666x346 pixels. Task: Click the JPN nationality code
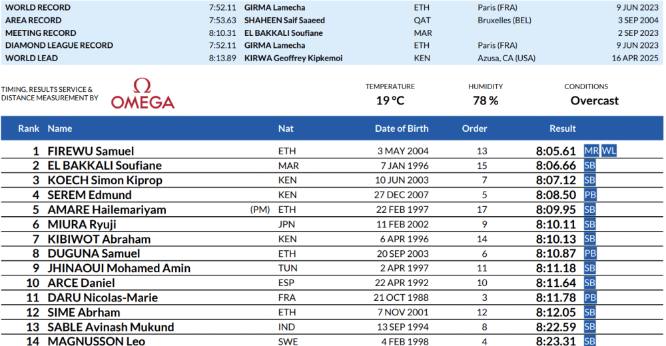tap(286, 225)
